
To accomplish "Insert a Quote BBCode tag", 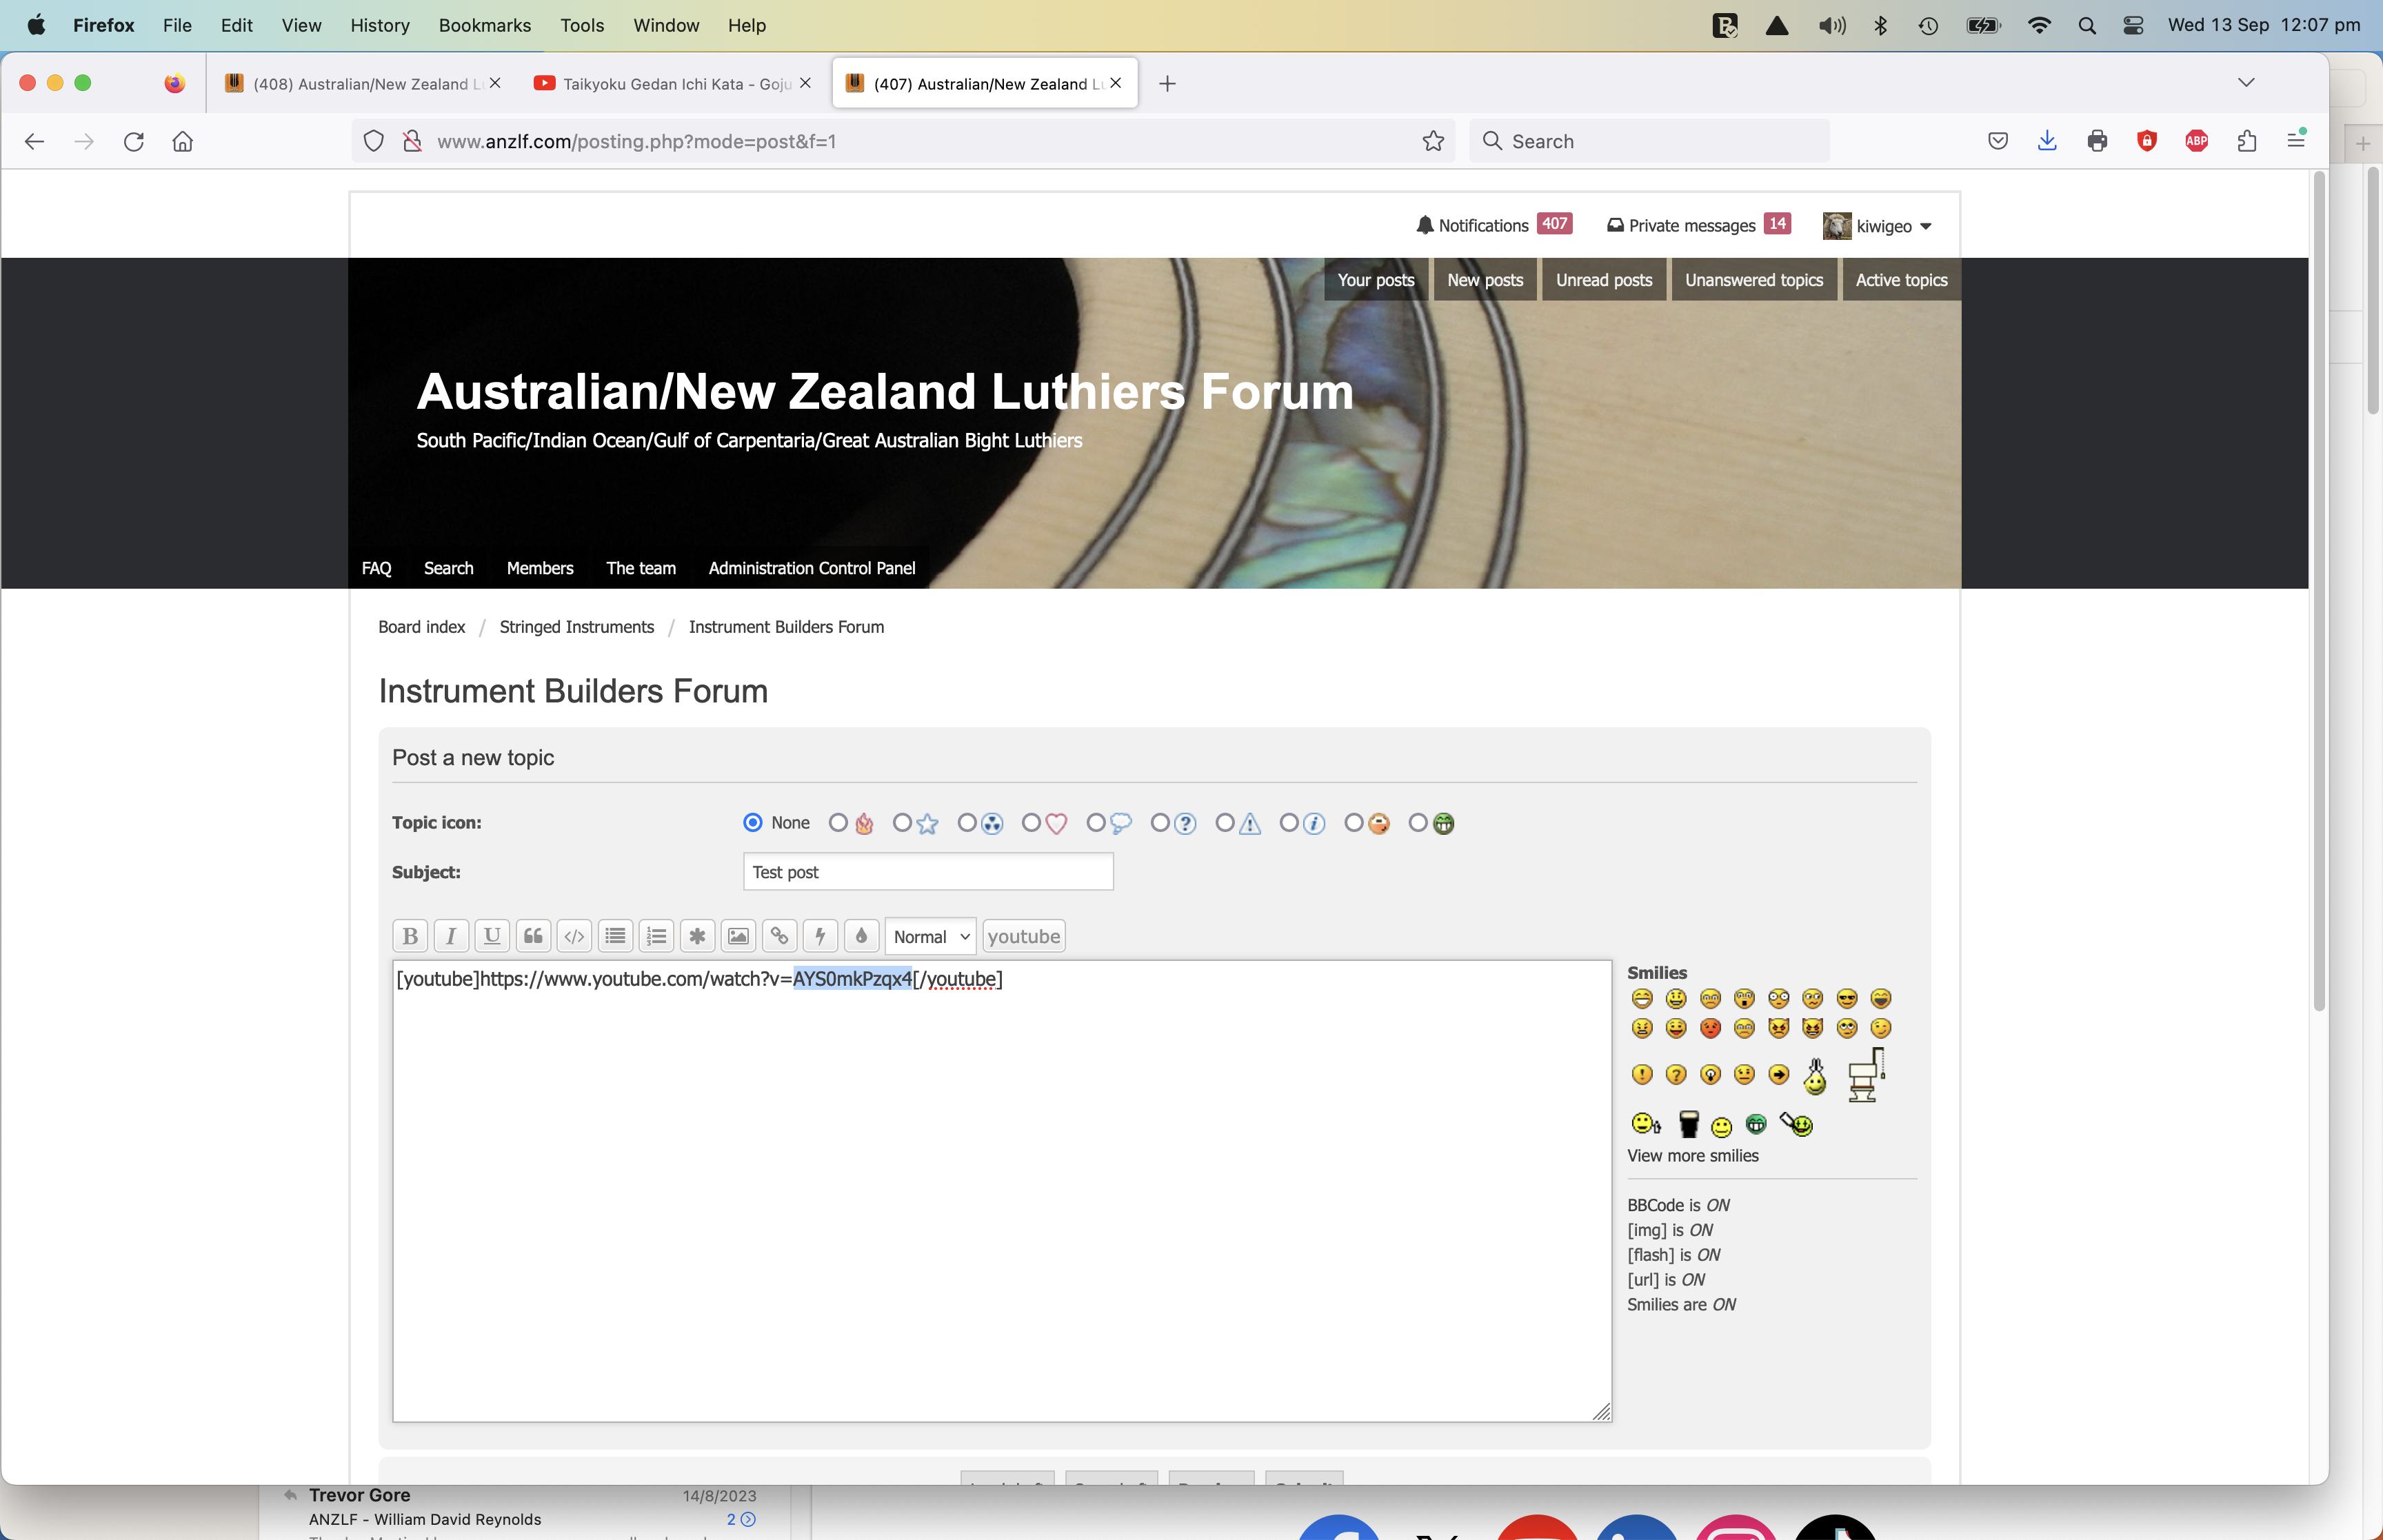I will coord(533,936).
